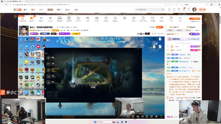The width and height of the screenshot is (221, 124).
Task: Click the streamer's profile photo beside the title
Action: tap(24, 31)
